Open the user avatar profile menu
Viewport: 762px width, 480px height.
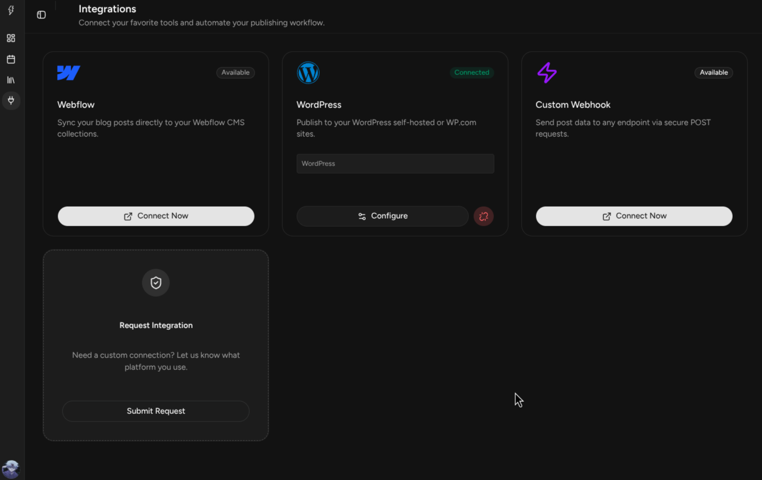[11, 469]
